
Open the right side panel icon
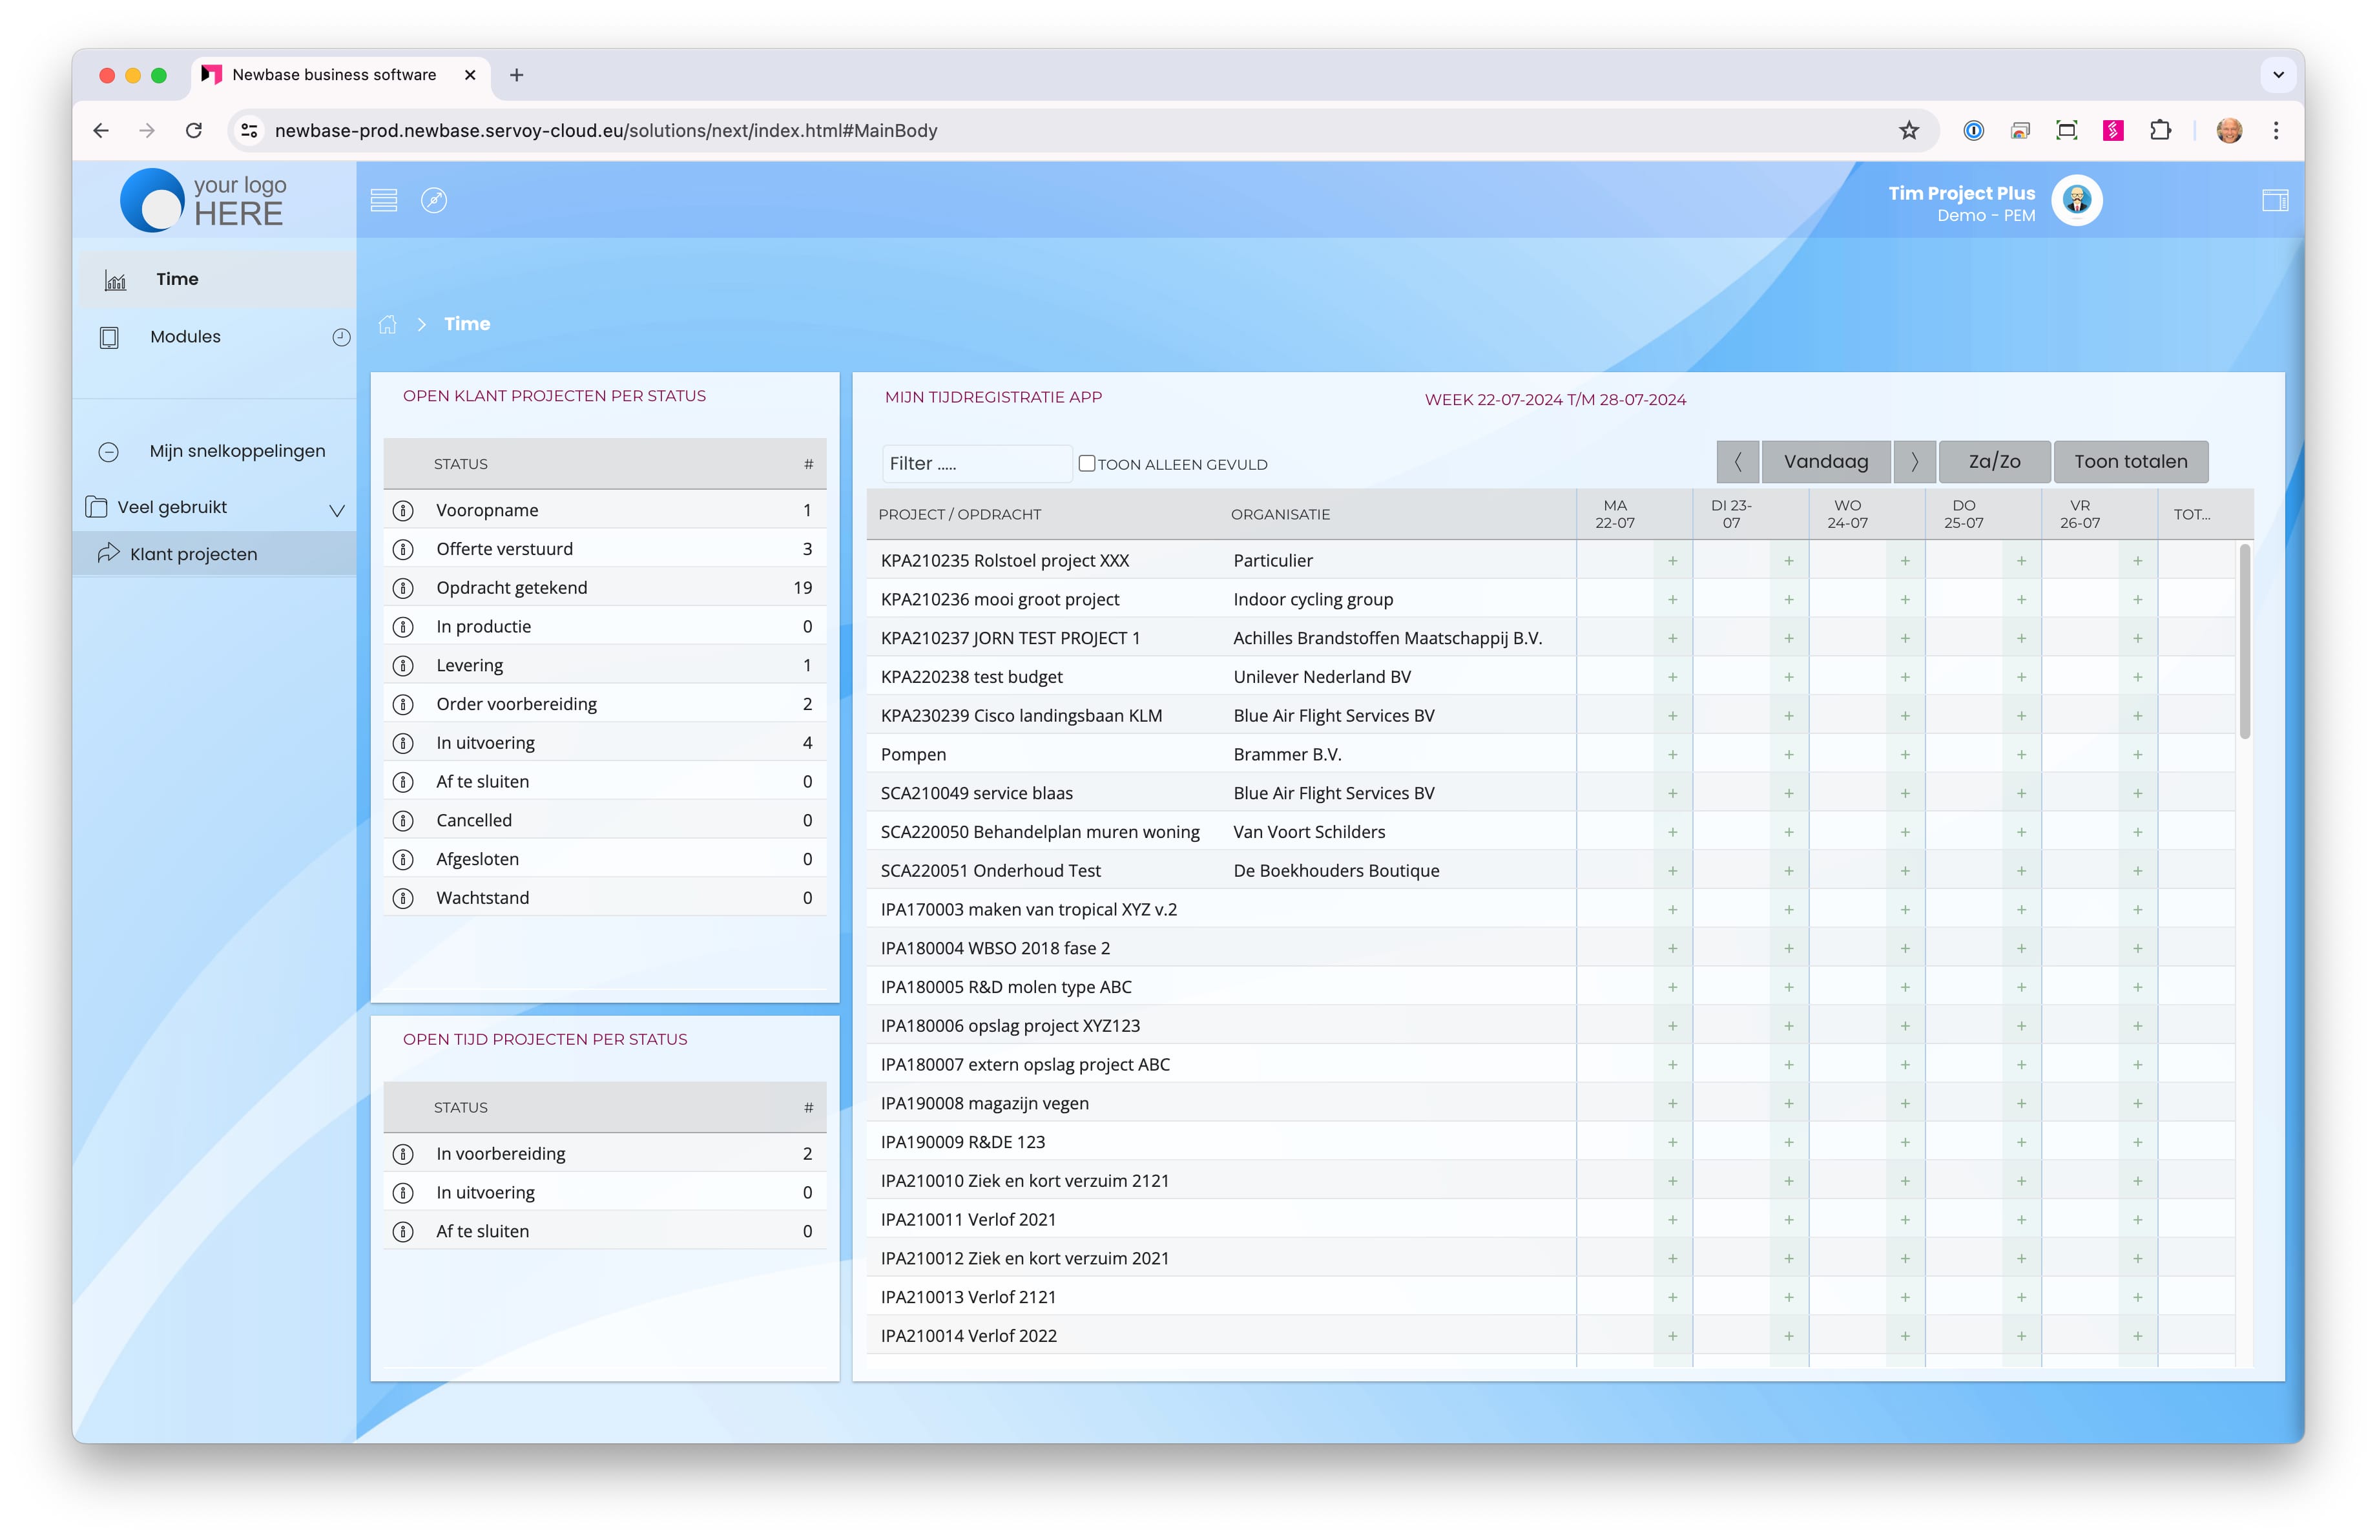pyautogui.click(x=2275, y=201)
